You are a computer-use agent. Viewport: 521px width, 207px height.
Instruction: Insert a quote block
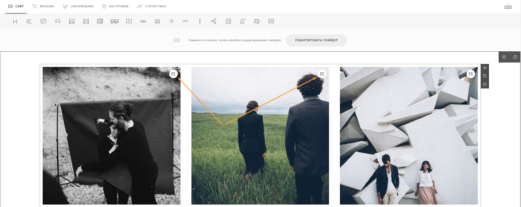(x=43, y=21)
